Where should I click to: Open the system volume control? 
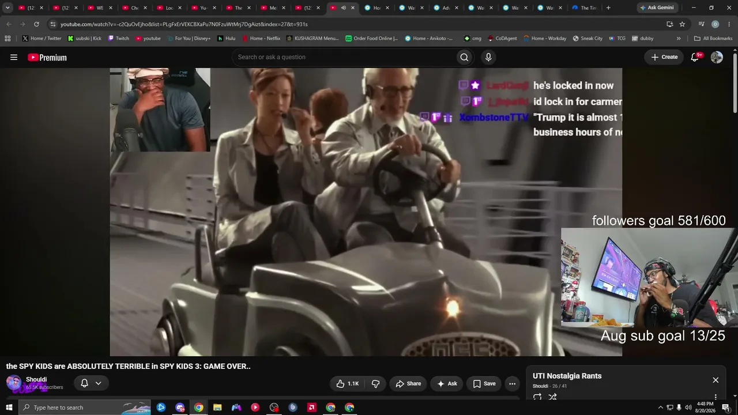click(688, 408)
